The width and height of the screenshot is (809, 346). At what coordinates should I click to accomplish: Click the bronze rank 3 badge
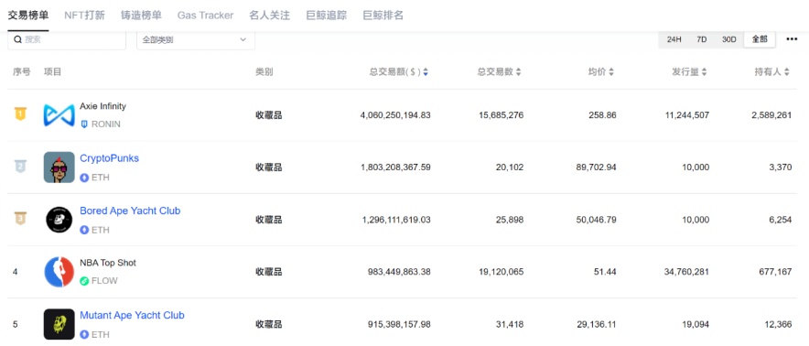(x=20, y=219)
